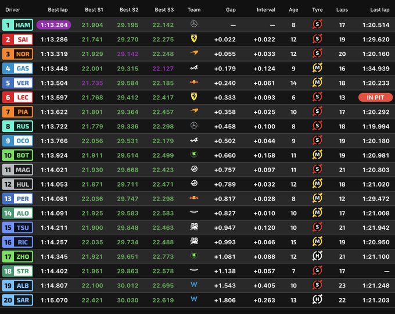
Task: Click the 1:19.994 last lap time
Action: tap(376, 126)
